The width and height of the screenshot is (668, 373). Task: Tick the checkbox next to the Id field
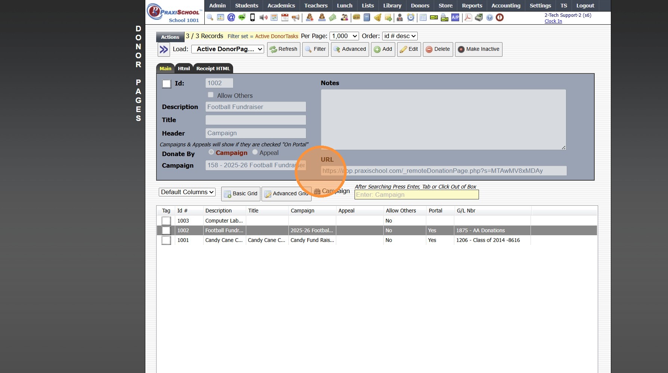(167, 84)
